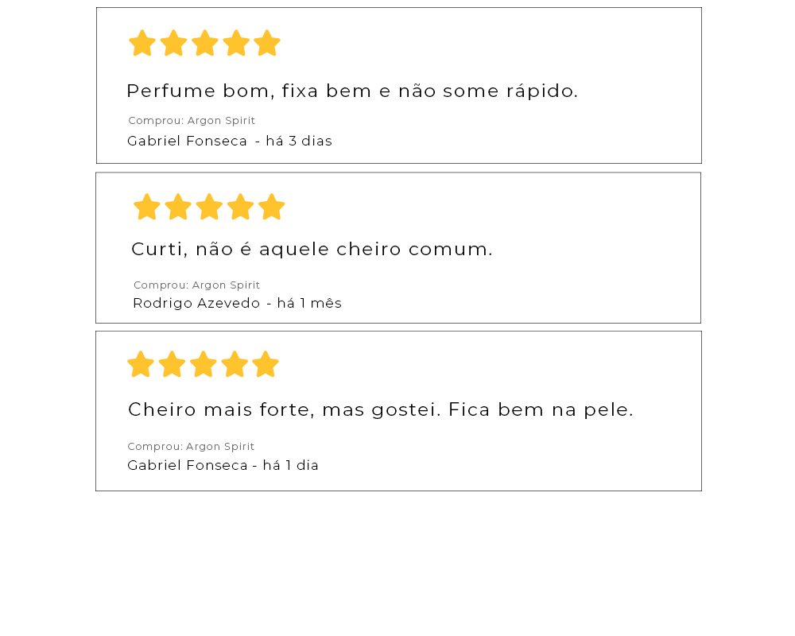This screenshot has height=636, width=795.
Task: Click Gabriel Fonseca on the 3-days-ago review
Action: coord(187,141)
